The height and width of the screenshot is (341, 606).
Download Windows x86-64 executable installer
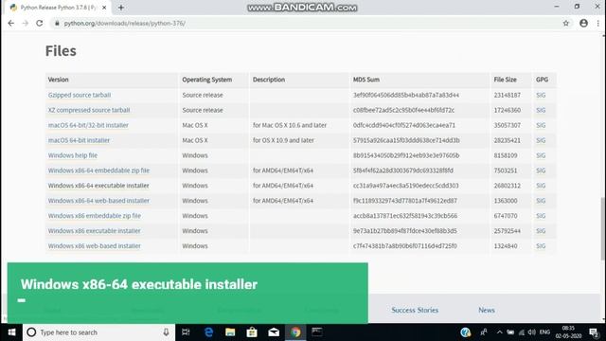click(98, 186)
